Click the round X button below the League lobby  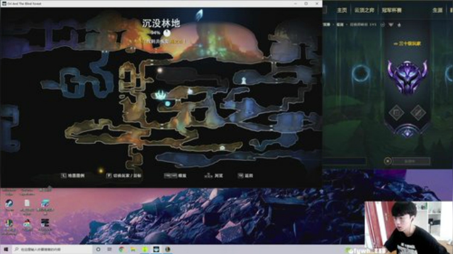388,161
